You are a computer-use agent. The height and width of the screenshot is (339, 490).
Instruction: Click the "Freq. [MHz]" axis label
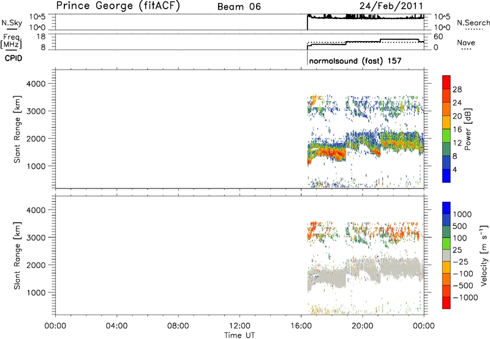12,41
